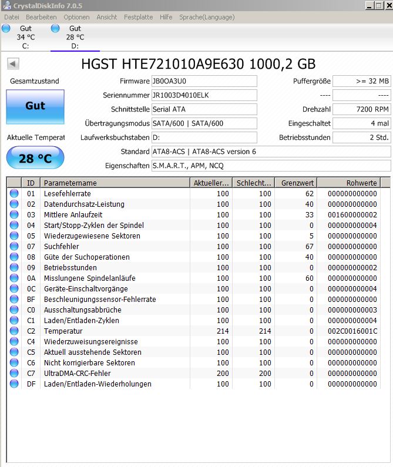This screenshot has height=467, width=393.
Task: Click the Übertragungsmodus field SATA/600
Action: 204,123
